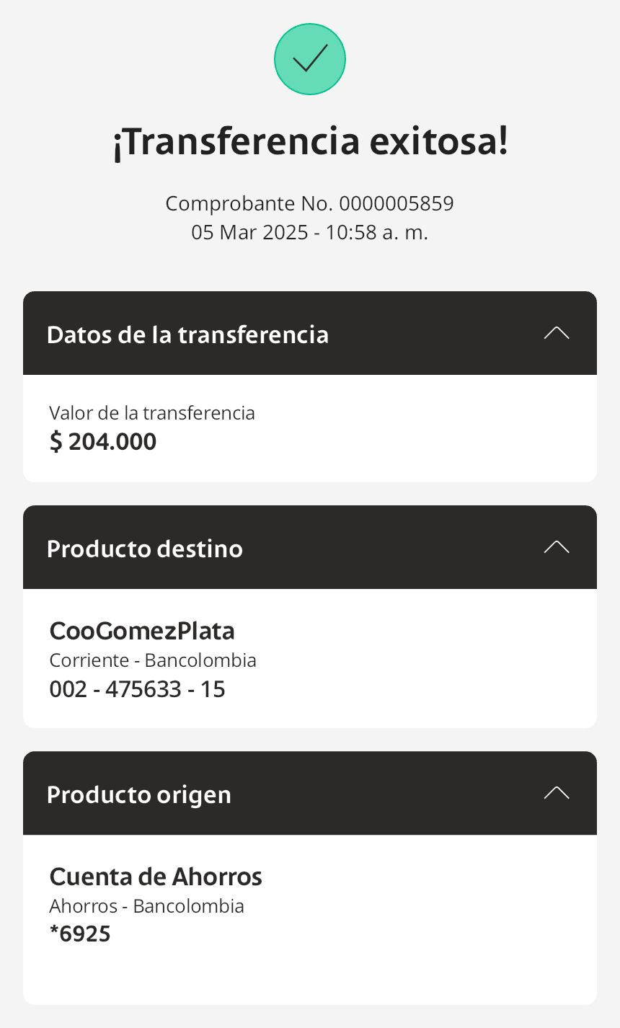Click the date 05 Mar 2025
Image resolution: width=620 pixels, height=1028 pixels.
pyautogui.click(x=249, y=233)
